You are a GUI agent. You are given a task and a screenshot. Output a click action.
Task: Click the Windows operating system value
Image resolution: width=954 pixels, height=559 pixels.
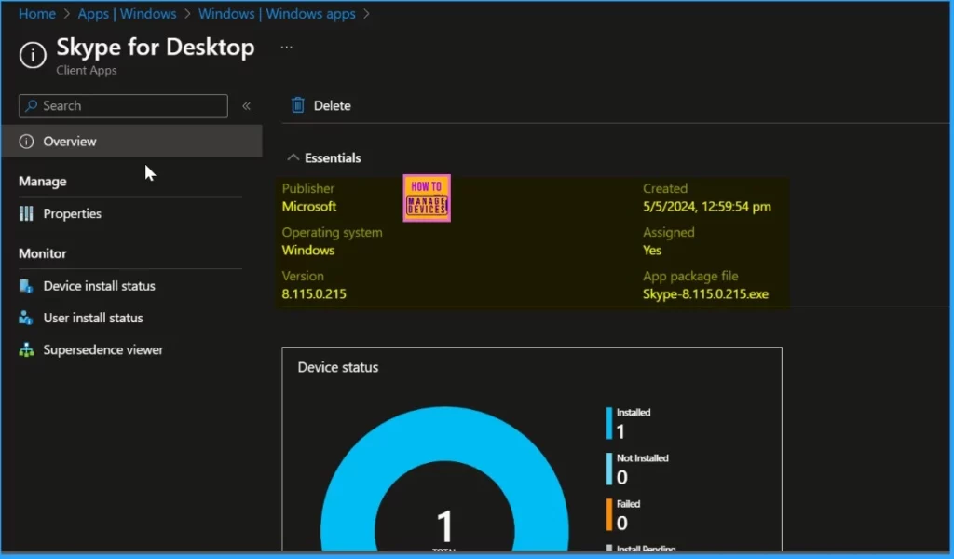307,250
